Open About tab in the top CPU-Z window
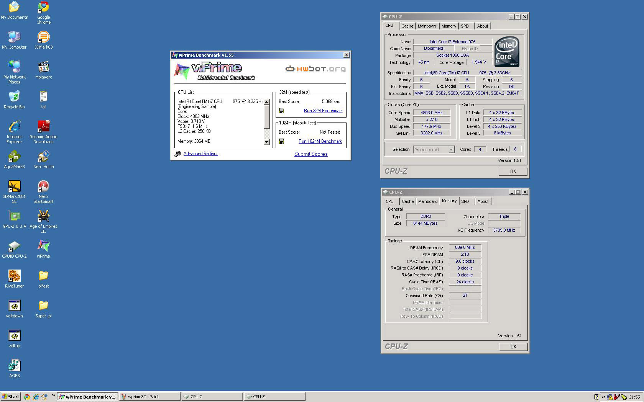 click(x=483, y=26)
